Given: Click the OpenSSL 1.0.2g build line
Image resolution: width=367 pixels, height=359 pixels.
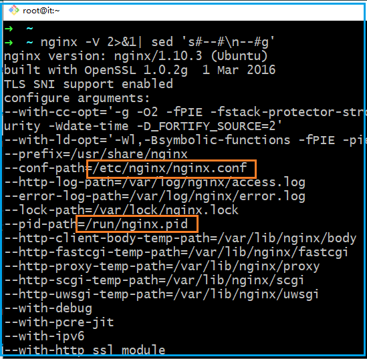Looking at the screenshot, I should 140,70.
